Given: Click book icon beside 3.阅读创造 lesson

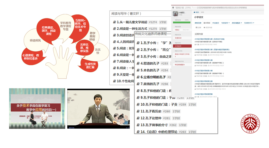Looking at the screenshot, I should [x=114, y=35].
